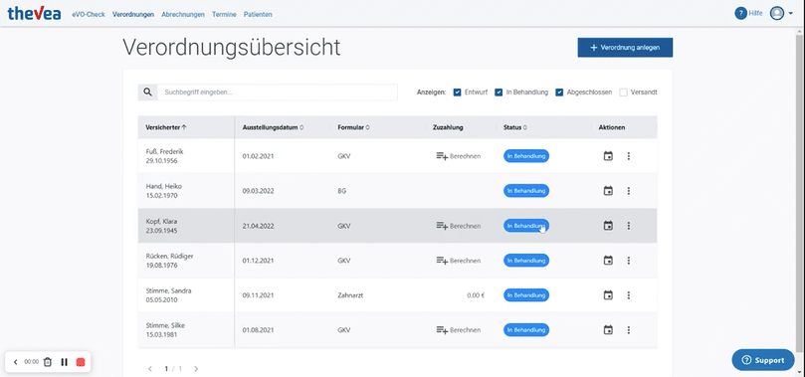The image size is (805, 377).
Task: Open calendar icon for Stimme, Silke row
Action: coord(608,330)
